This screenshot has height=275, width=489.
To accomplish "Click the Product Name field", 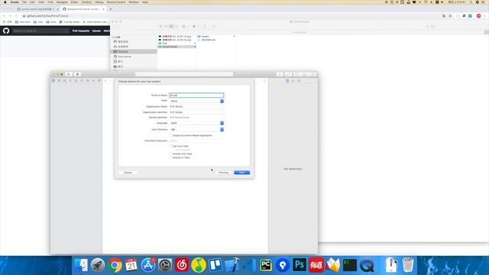I will [x=196, y=95].
